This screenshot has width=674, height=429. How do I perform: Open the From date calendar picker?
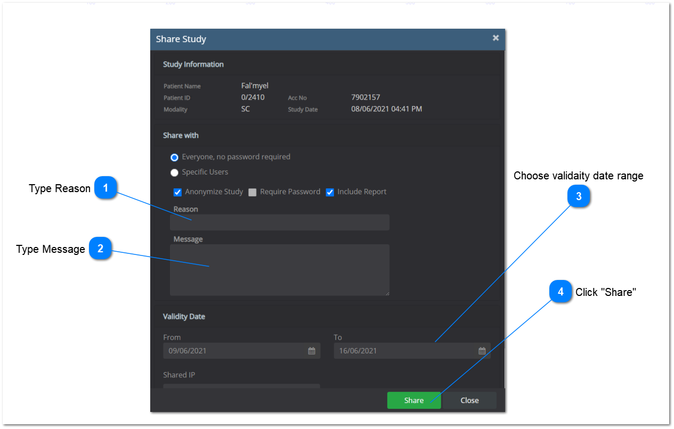pyautogui.click(x=312, y=350)
